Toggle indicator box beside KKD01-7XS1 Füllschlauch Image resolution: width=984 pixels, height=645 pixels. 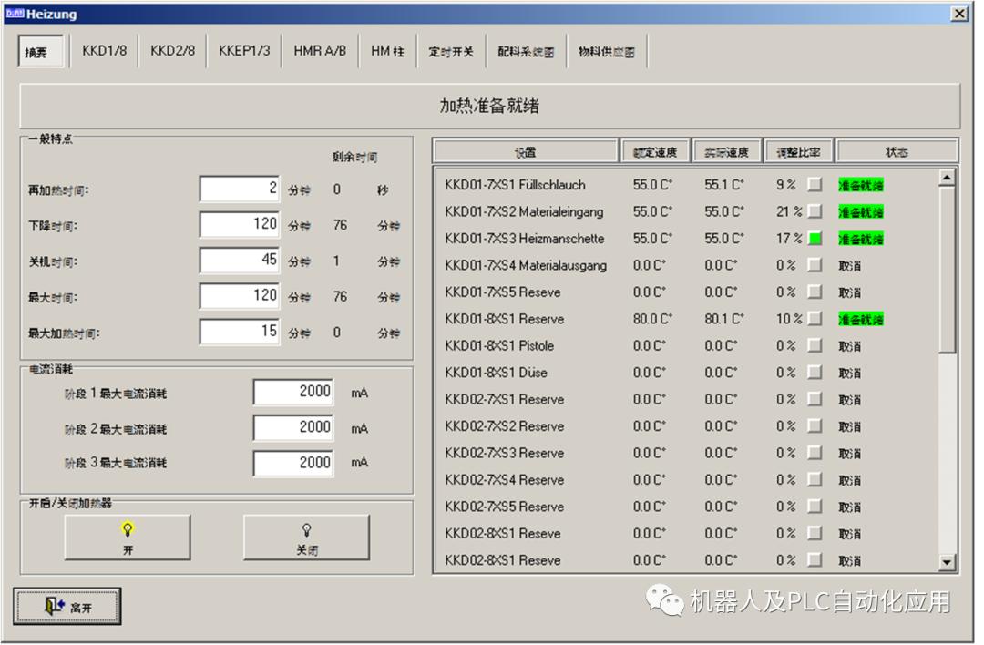click(814, 185)
